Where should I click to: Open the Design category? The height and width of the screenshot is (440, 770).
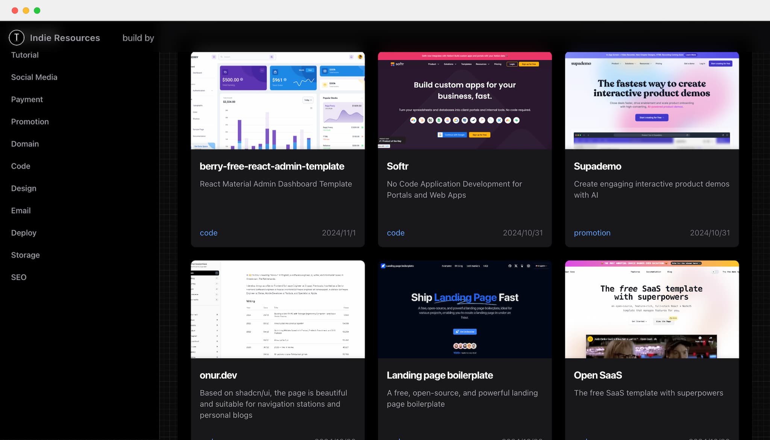[24, 188]
